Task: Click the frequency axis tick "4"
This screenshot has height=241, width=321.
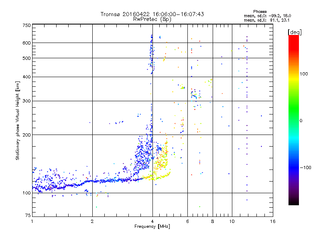Action: [152, 221]
